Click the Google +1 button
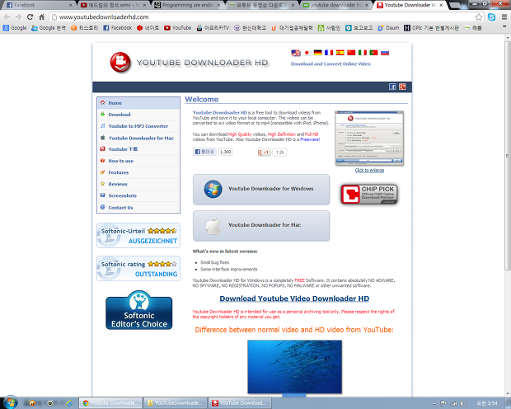This screenshot has height=409, width=511. [265, 153]
